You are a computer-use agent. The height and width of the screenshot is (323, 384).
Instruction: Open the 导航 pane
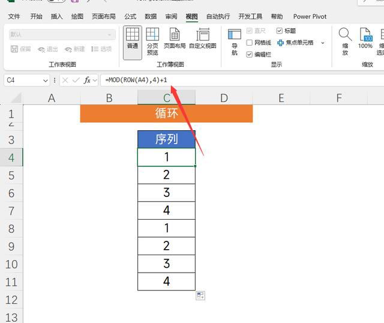click(x=235, y=42)
